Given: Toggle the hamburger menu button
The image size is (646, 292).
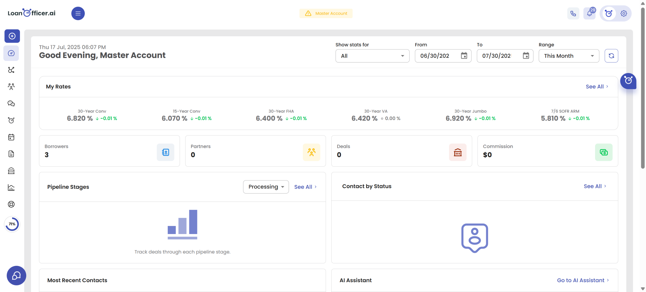Looking at the screenshot, I should [78, 13].
